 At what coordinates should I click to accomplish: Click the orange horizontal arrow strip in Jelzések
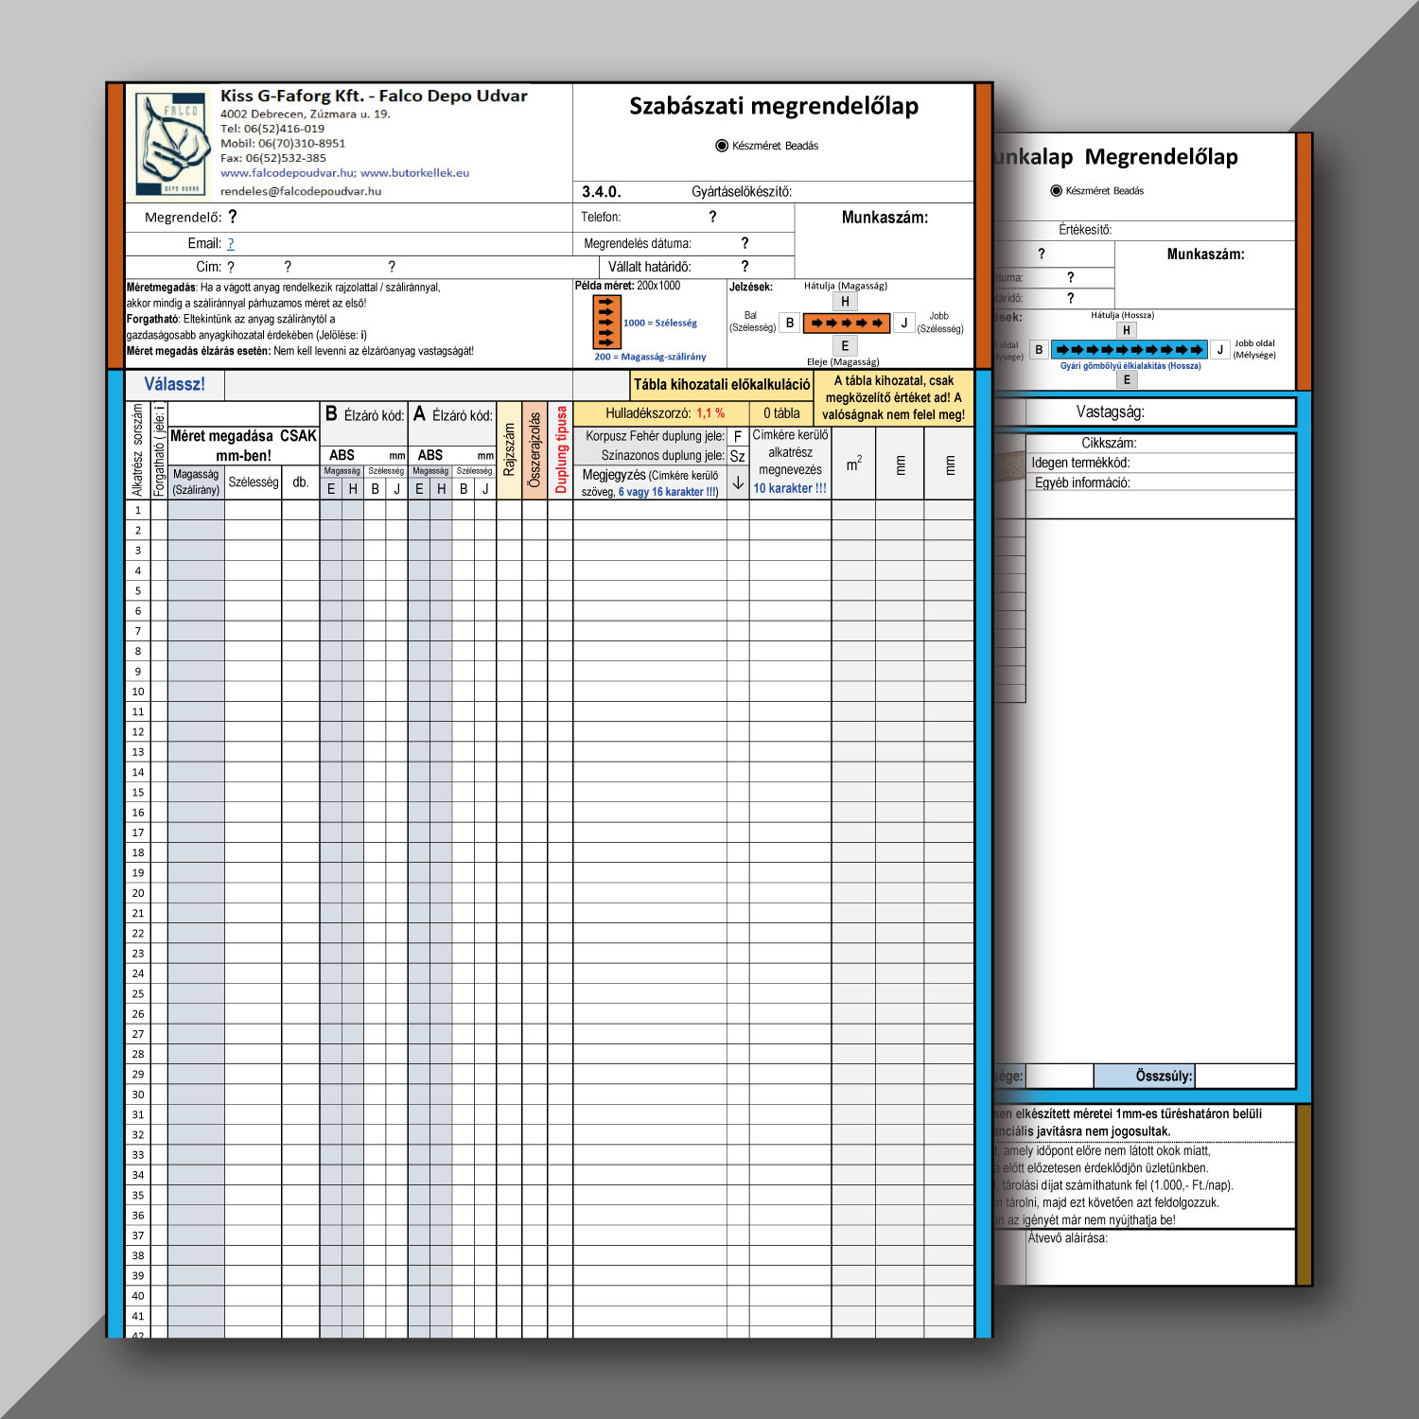point(847,323)
